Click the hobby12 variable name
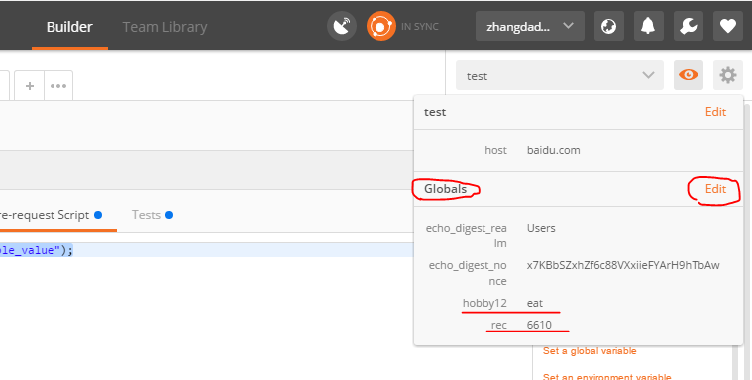Screen dimensions: 752x380 point(484,303)
